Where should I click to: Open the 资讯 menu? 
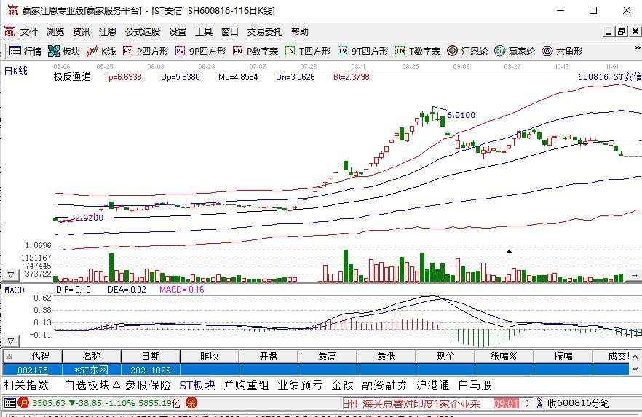click(x=82, y=31)
